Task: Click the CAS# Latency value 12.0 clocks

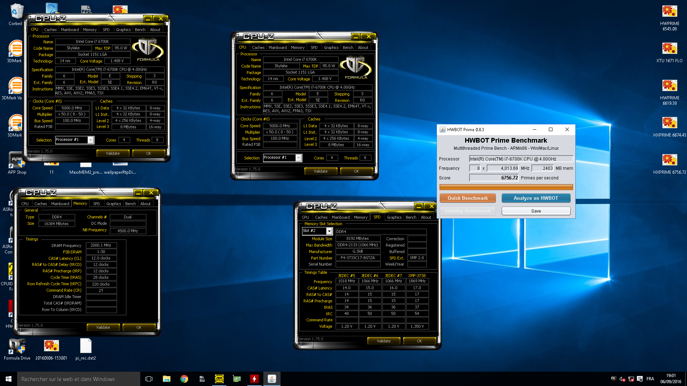Action: 101,258
